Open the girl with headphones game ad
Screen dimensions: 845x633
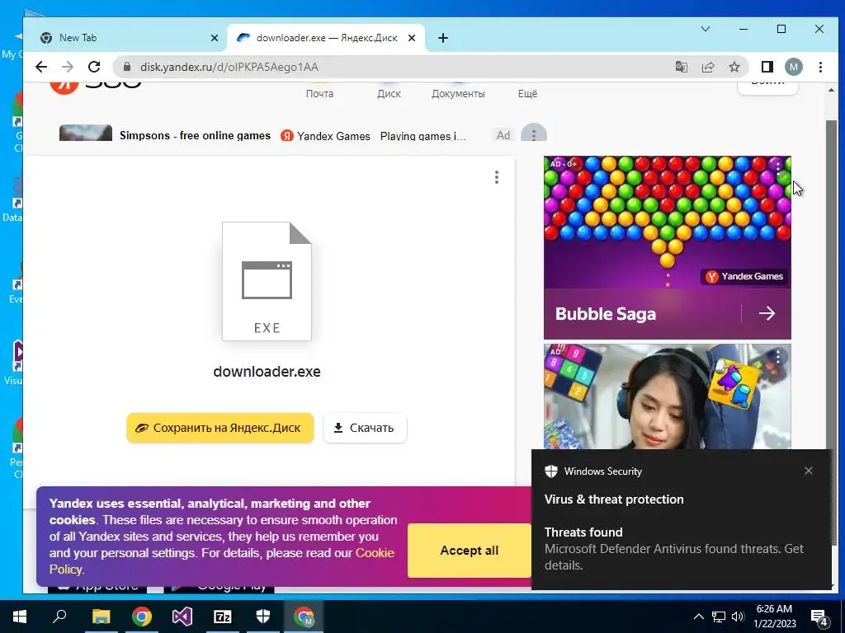(x=667, y=396)
